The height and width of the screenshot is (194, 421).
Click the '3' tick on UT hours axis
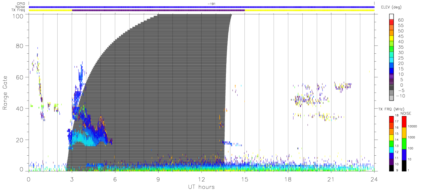coord(72,179)
